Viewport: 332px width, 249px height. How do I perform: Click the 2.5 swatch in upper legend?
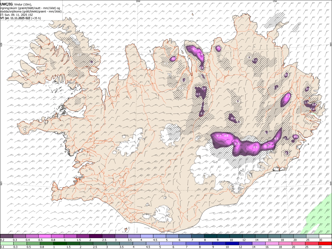tap(108, 236)
